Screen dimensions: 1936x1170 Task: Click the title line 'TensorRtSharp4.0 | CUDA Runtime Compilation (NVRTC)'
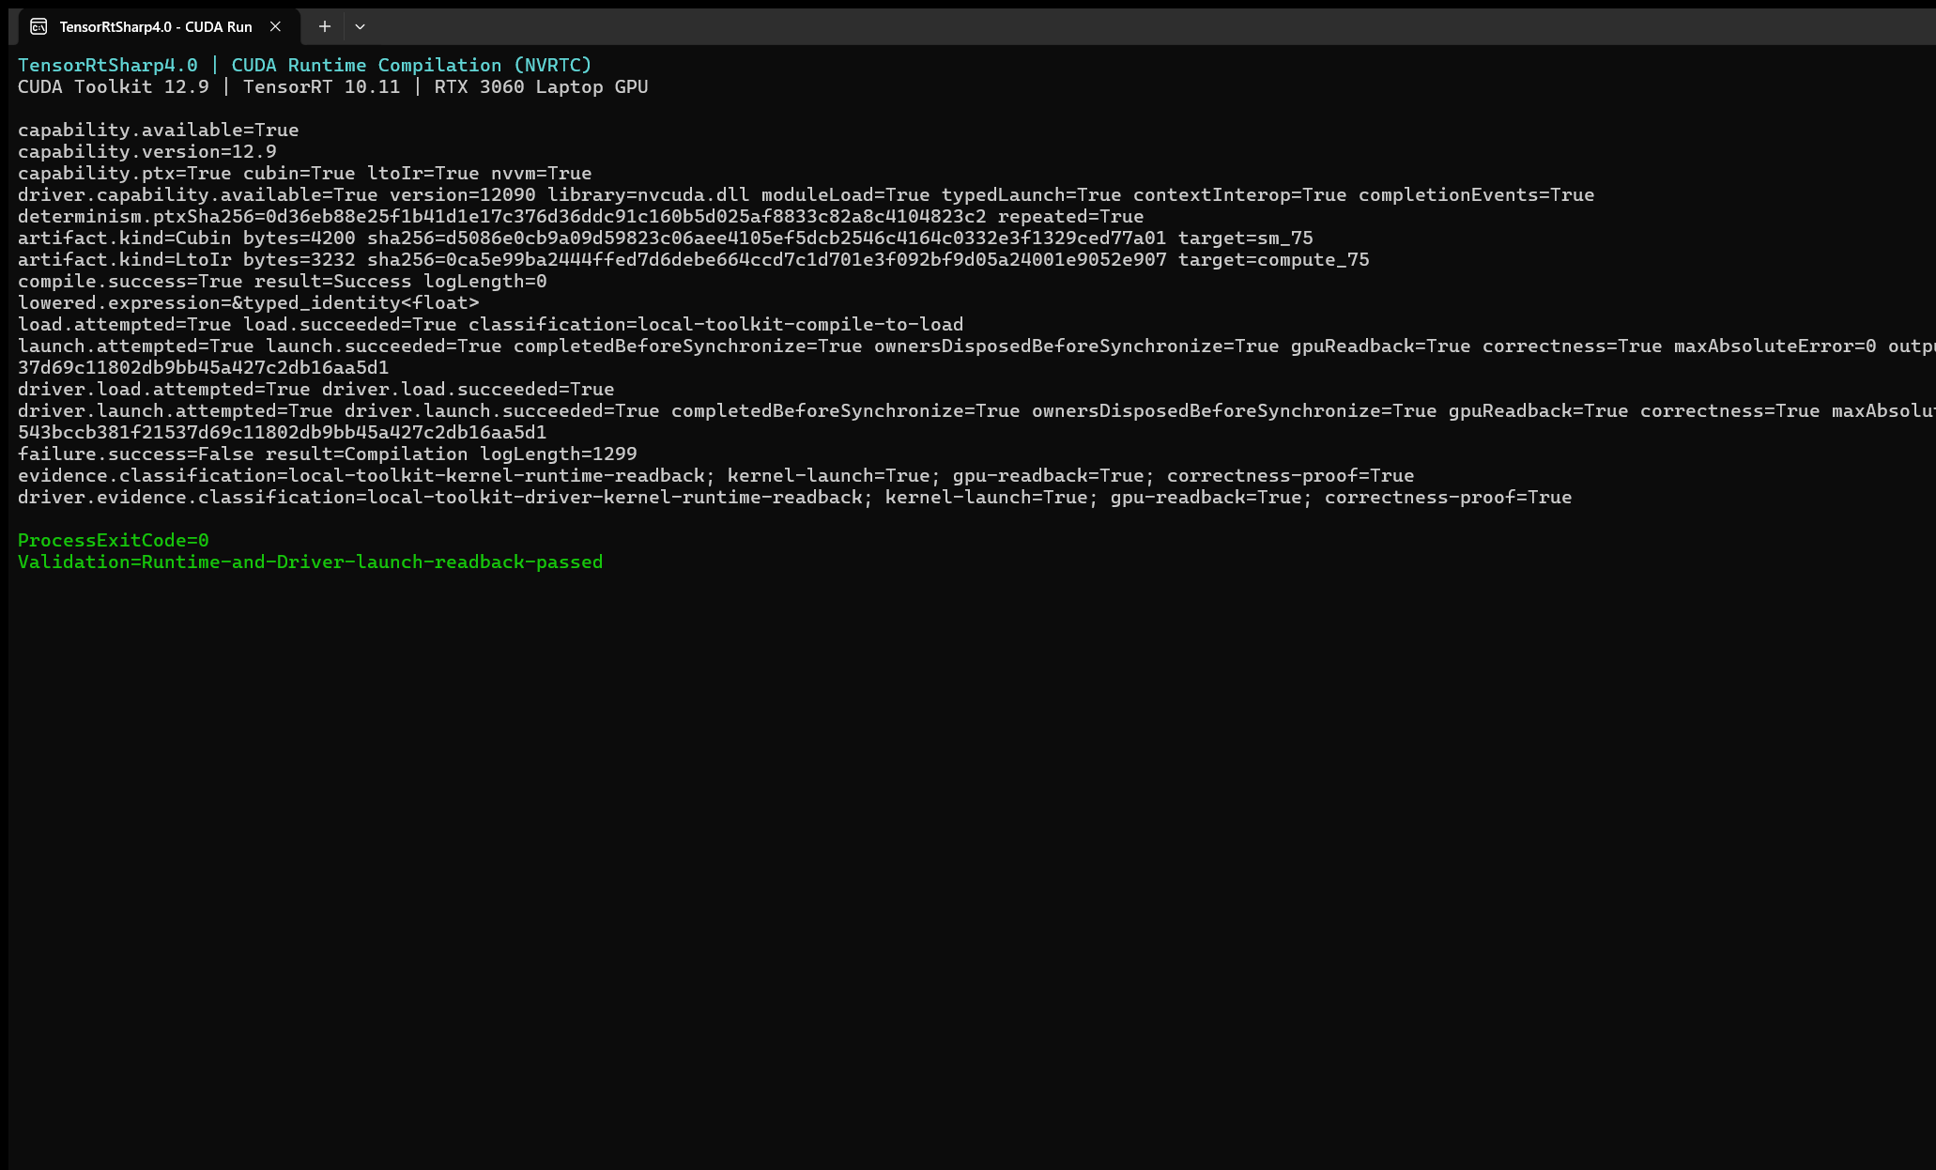coord(305,65)
